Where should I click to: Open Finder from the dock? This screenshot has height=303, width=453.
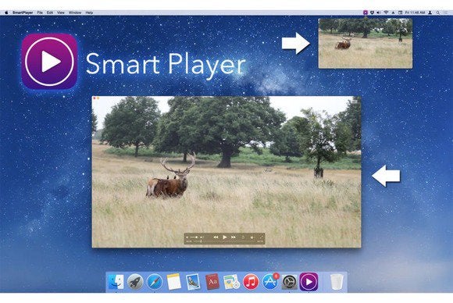tap(116, 282)
